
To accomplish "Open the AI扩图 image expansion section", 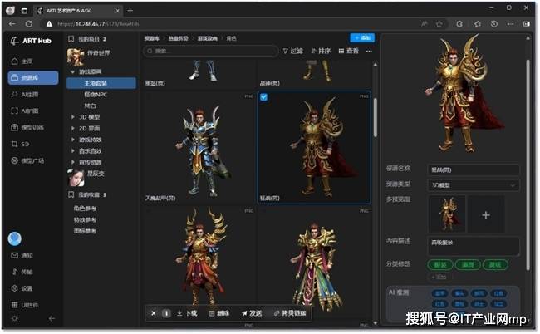I will [25, 111].
